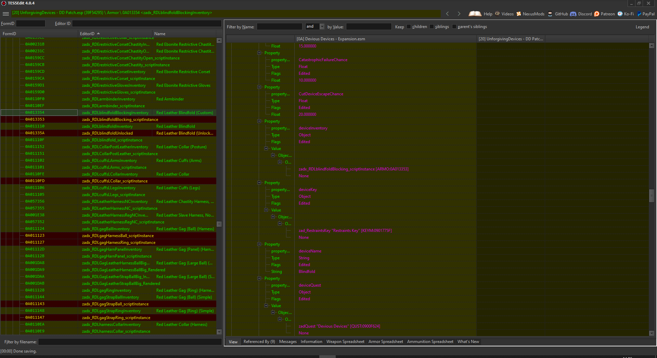This screenshot has width=657, height=358.
Task: Collapse the CutDeviceEscapeChance Property node
Action: point(259,87)
